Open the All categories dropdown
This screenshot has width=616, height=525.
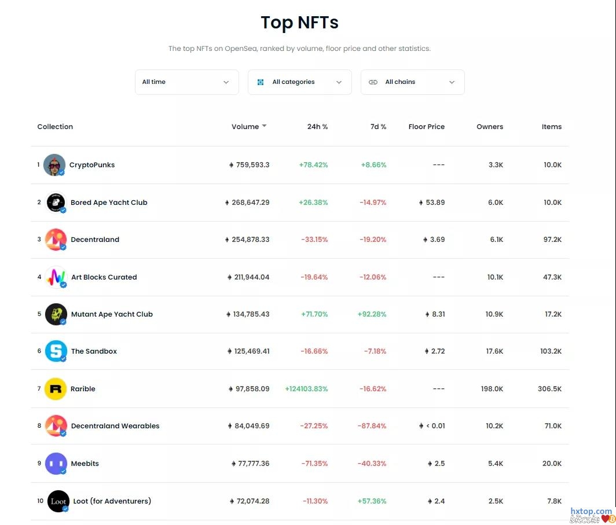pos(299,82)
